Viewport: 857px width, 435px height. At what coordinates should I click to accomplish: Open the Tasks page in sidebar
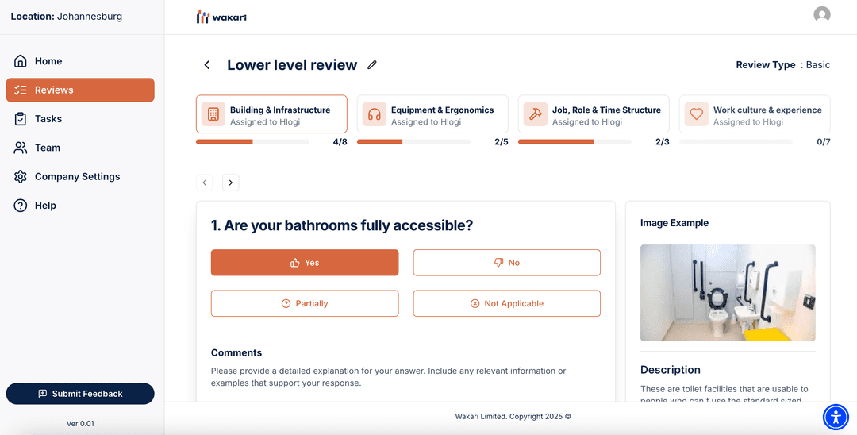[48, 119]
